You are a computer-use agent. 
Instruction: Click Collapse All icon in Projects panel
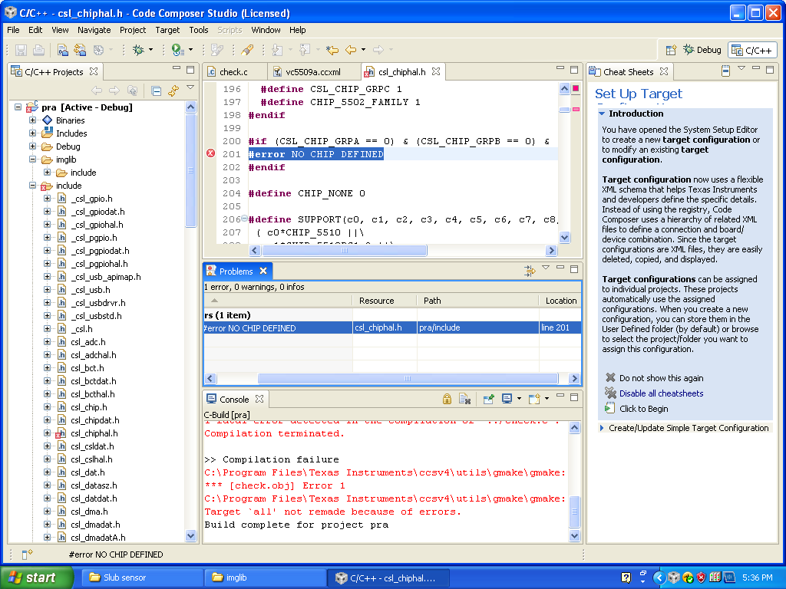(156, 90)
